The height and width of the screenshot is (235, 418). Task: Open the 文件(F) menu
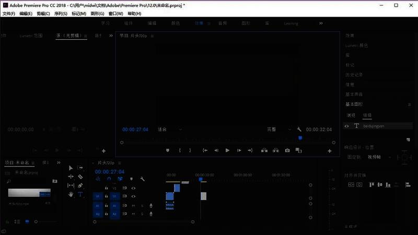tap(9, 14)
